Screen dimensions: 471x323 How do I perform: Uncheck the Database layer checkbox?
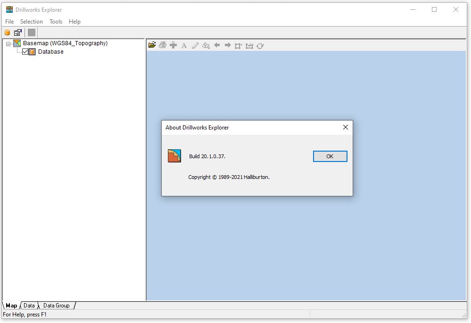(x=25, y=52)
